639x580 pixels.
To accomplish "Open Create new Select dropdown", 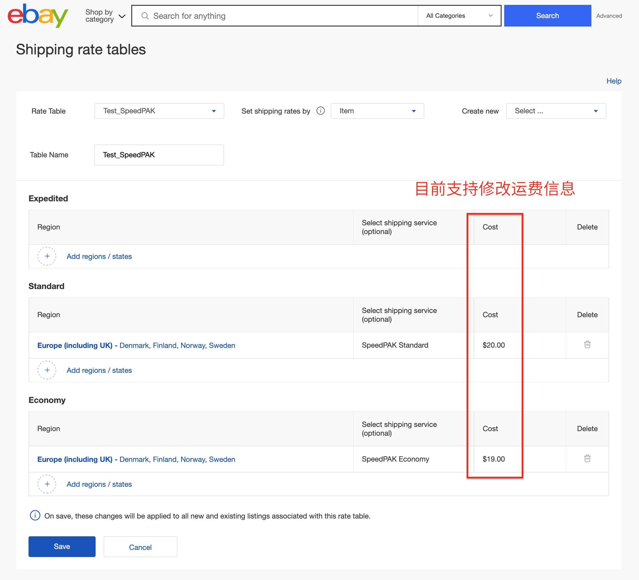I will coord(556,111).
